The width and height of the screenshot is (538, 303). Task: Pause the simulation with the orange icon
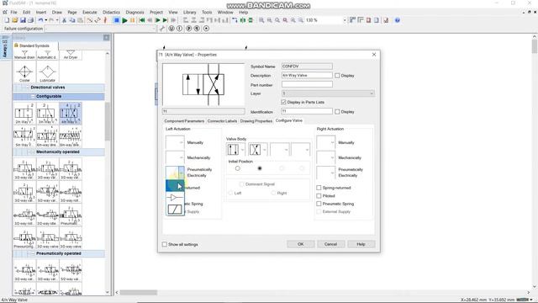pos(133,20)
